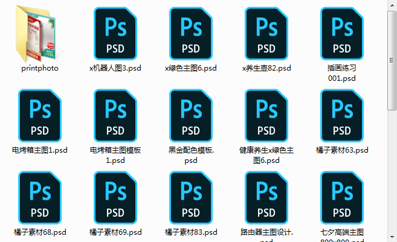The height and width of the screenshot is (242, 397).
Task: Click the file name printphoto
Action: pos(40,68)
